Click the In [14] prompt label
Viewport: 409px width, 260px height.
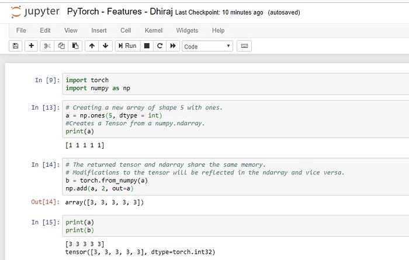pyautogui.click(x=46, y=165)
